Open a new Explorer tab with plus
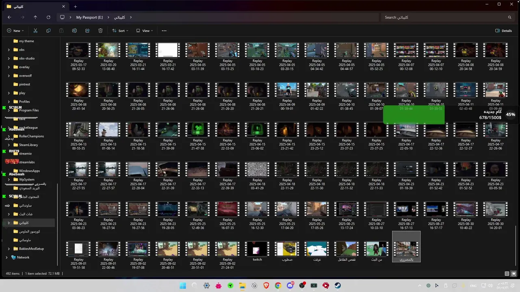520x292 pixels. pos(75,6)
